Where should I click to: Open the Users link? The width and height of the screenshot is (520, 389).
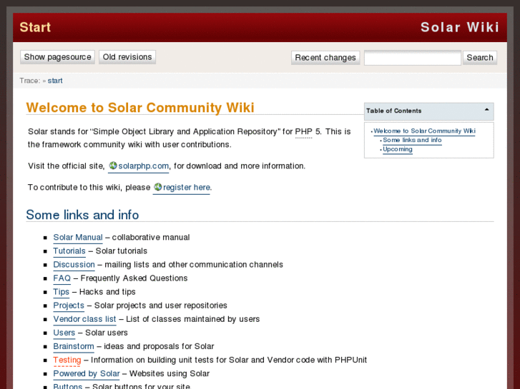[x=64, y=333]
